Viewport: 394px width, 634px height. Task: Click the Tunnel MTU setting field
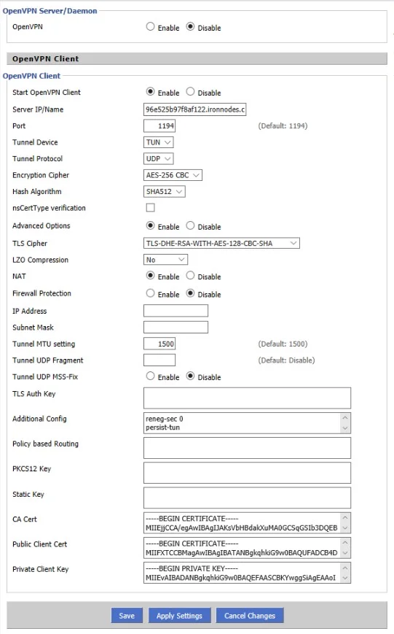pyautogui.click(x=159, y=344)
